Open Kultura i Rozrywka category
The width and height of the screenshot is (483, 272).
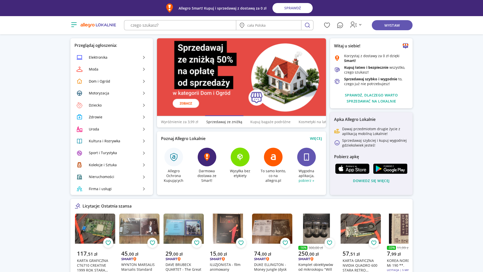click(x=112, y=141)
